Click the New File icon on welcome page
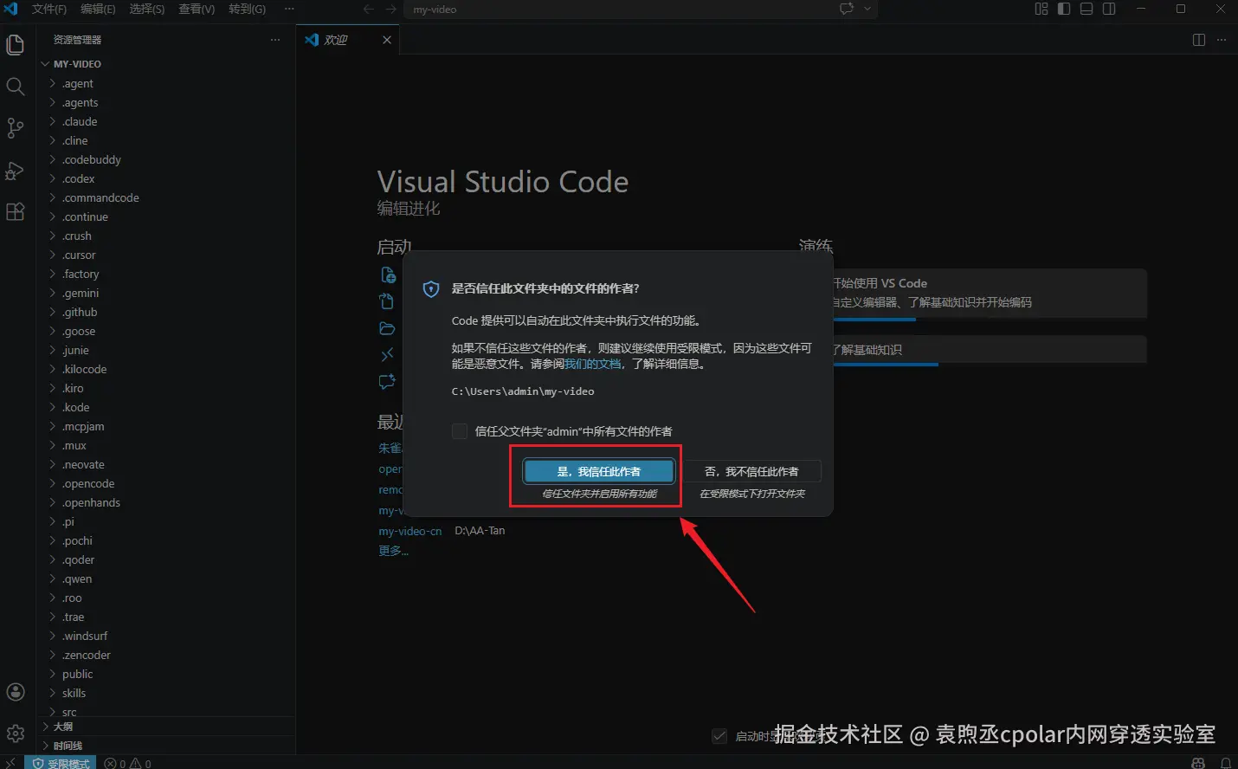 point(388,275)
